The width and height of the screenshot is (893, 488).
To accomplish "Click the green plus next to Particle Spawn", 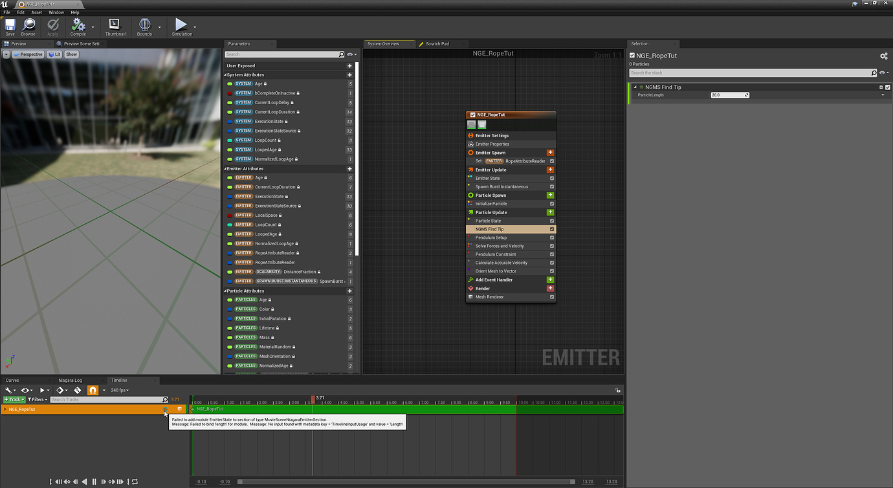I will 551,195.
